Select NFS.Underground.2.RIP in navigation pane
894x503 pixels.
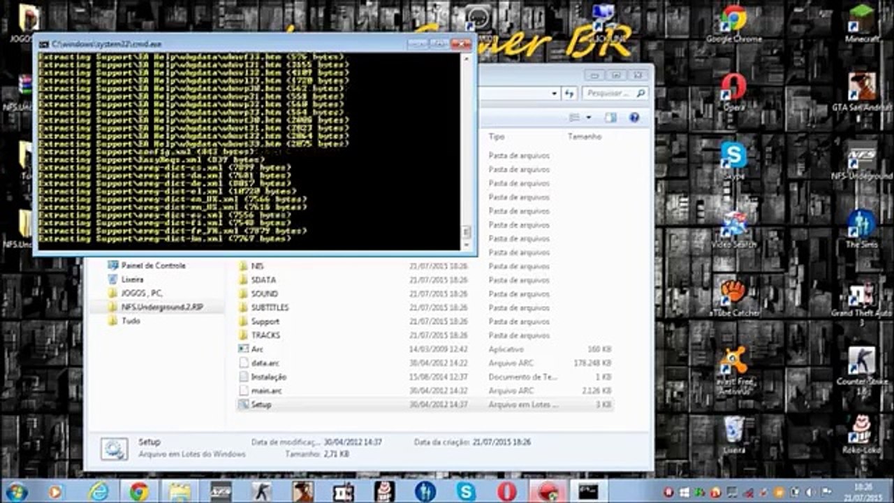(x=156, y=307)
